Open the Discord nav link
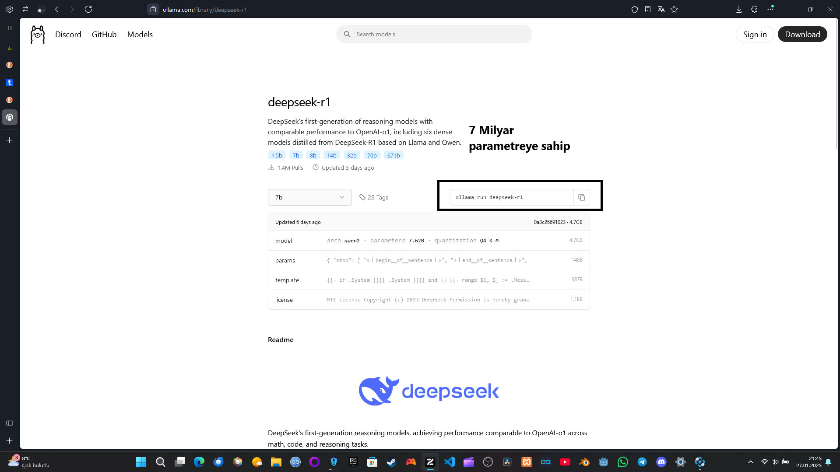The image size is (840, 472). (68, 35)
